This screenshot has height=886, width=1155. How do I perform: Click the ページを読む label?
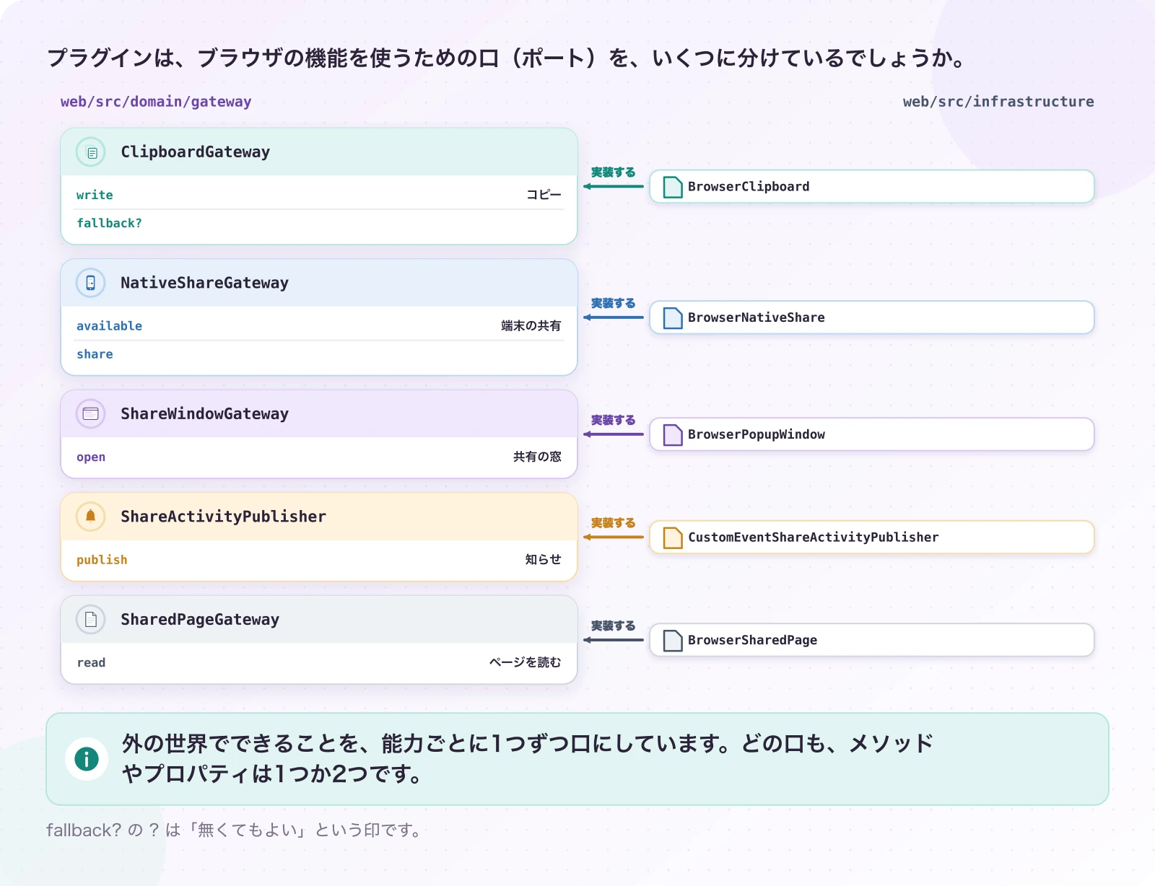(x=525, y=662)
